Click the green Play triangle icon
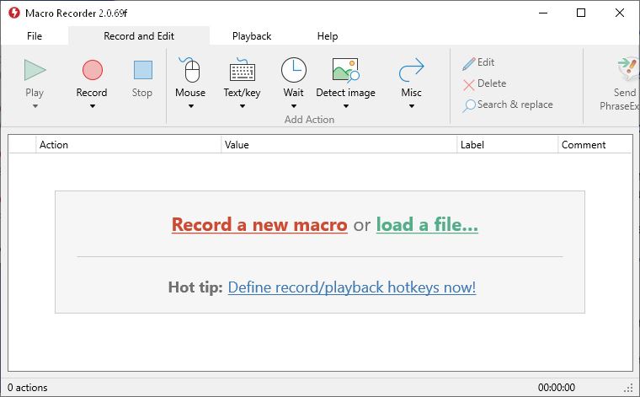This screenshot has height=397, width=640. pos(35,70)
